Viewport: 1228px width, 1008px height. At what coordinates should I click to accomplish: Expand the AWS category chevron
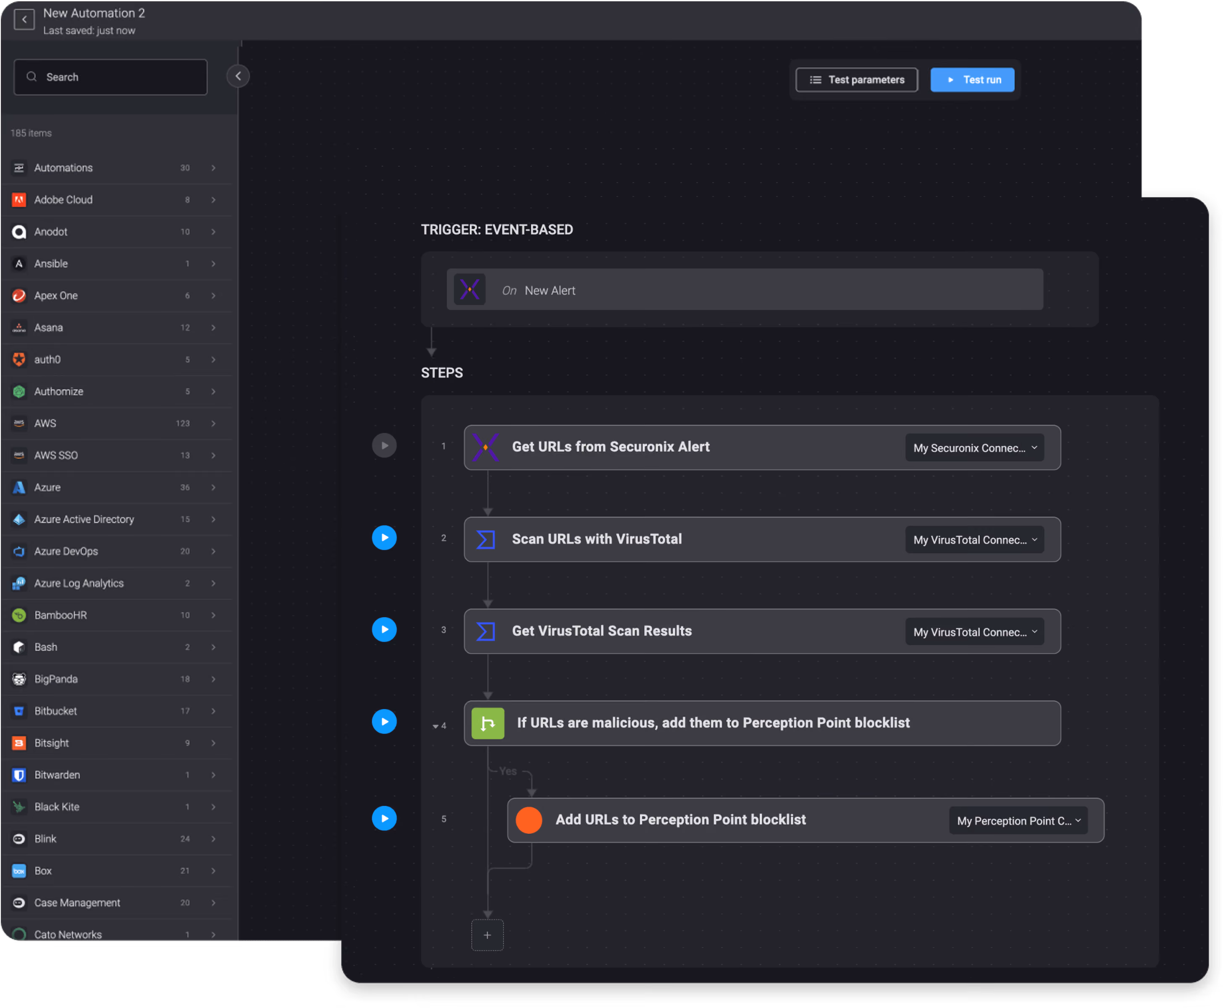214,423
